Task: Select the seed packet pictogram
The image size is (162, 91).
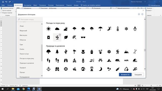Action: click(48, 37)
